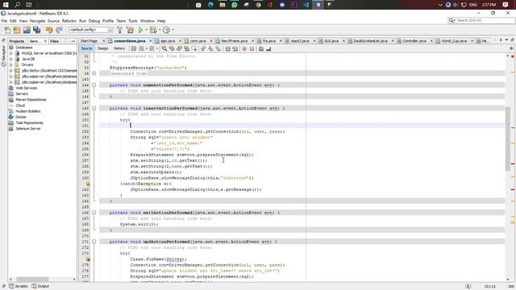Viewport: 516px width, 290px height.
Task: Run the project with the green arrow
Action: coord(140,30)
